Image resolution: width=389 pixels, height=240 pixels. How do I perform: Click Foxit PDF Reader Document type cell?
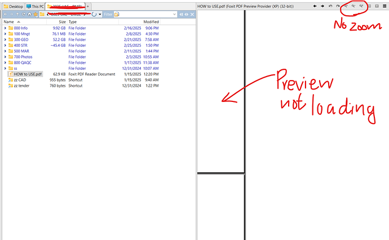[92, 74]
